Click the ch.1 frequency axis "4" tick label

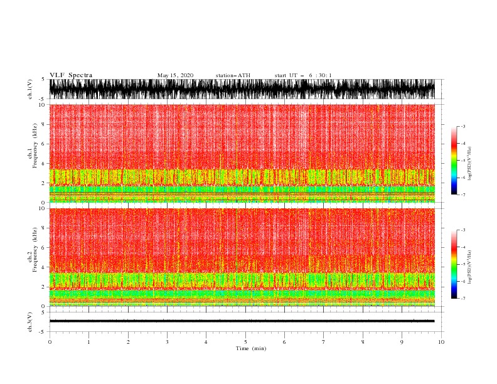43,164
